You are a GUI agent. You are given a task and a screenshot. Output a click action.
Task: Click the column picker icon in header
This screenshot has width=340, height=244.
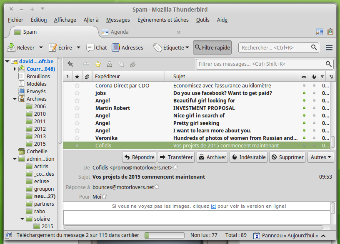pos(331,77)
